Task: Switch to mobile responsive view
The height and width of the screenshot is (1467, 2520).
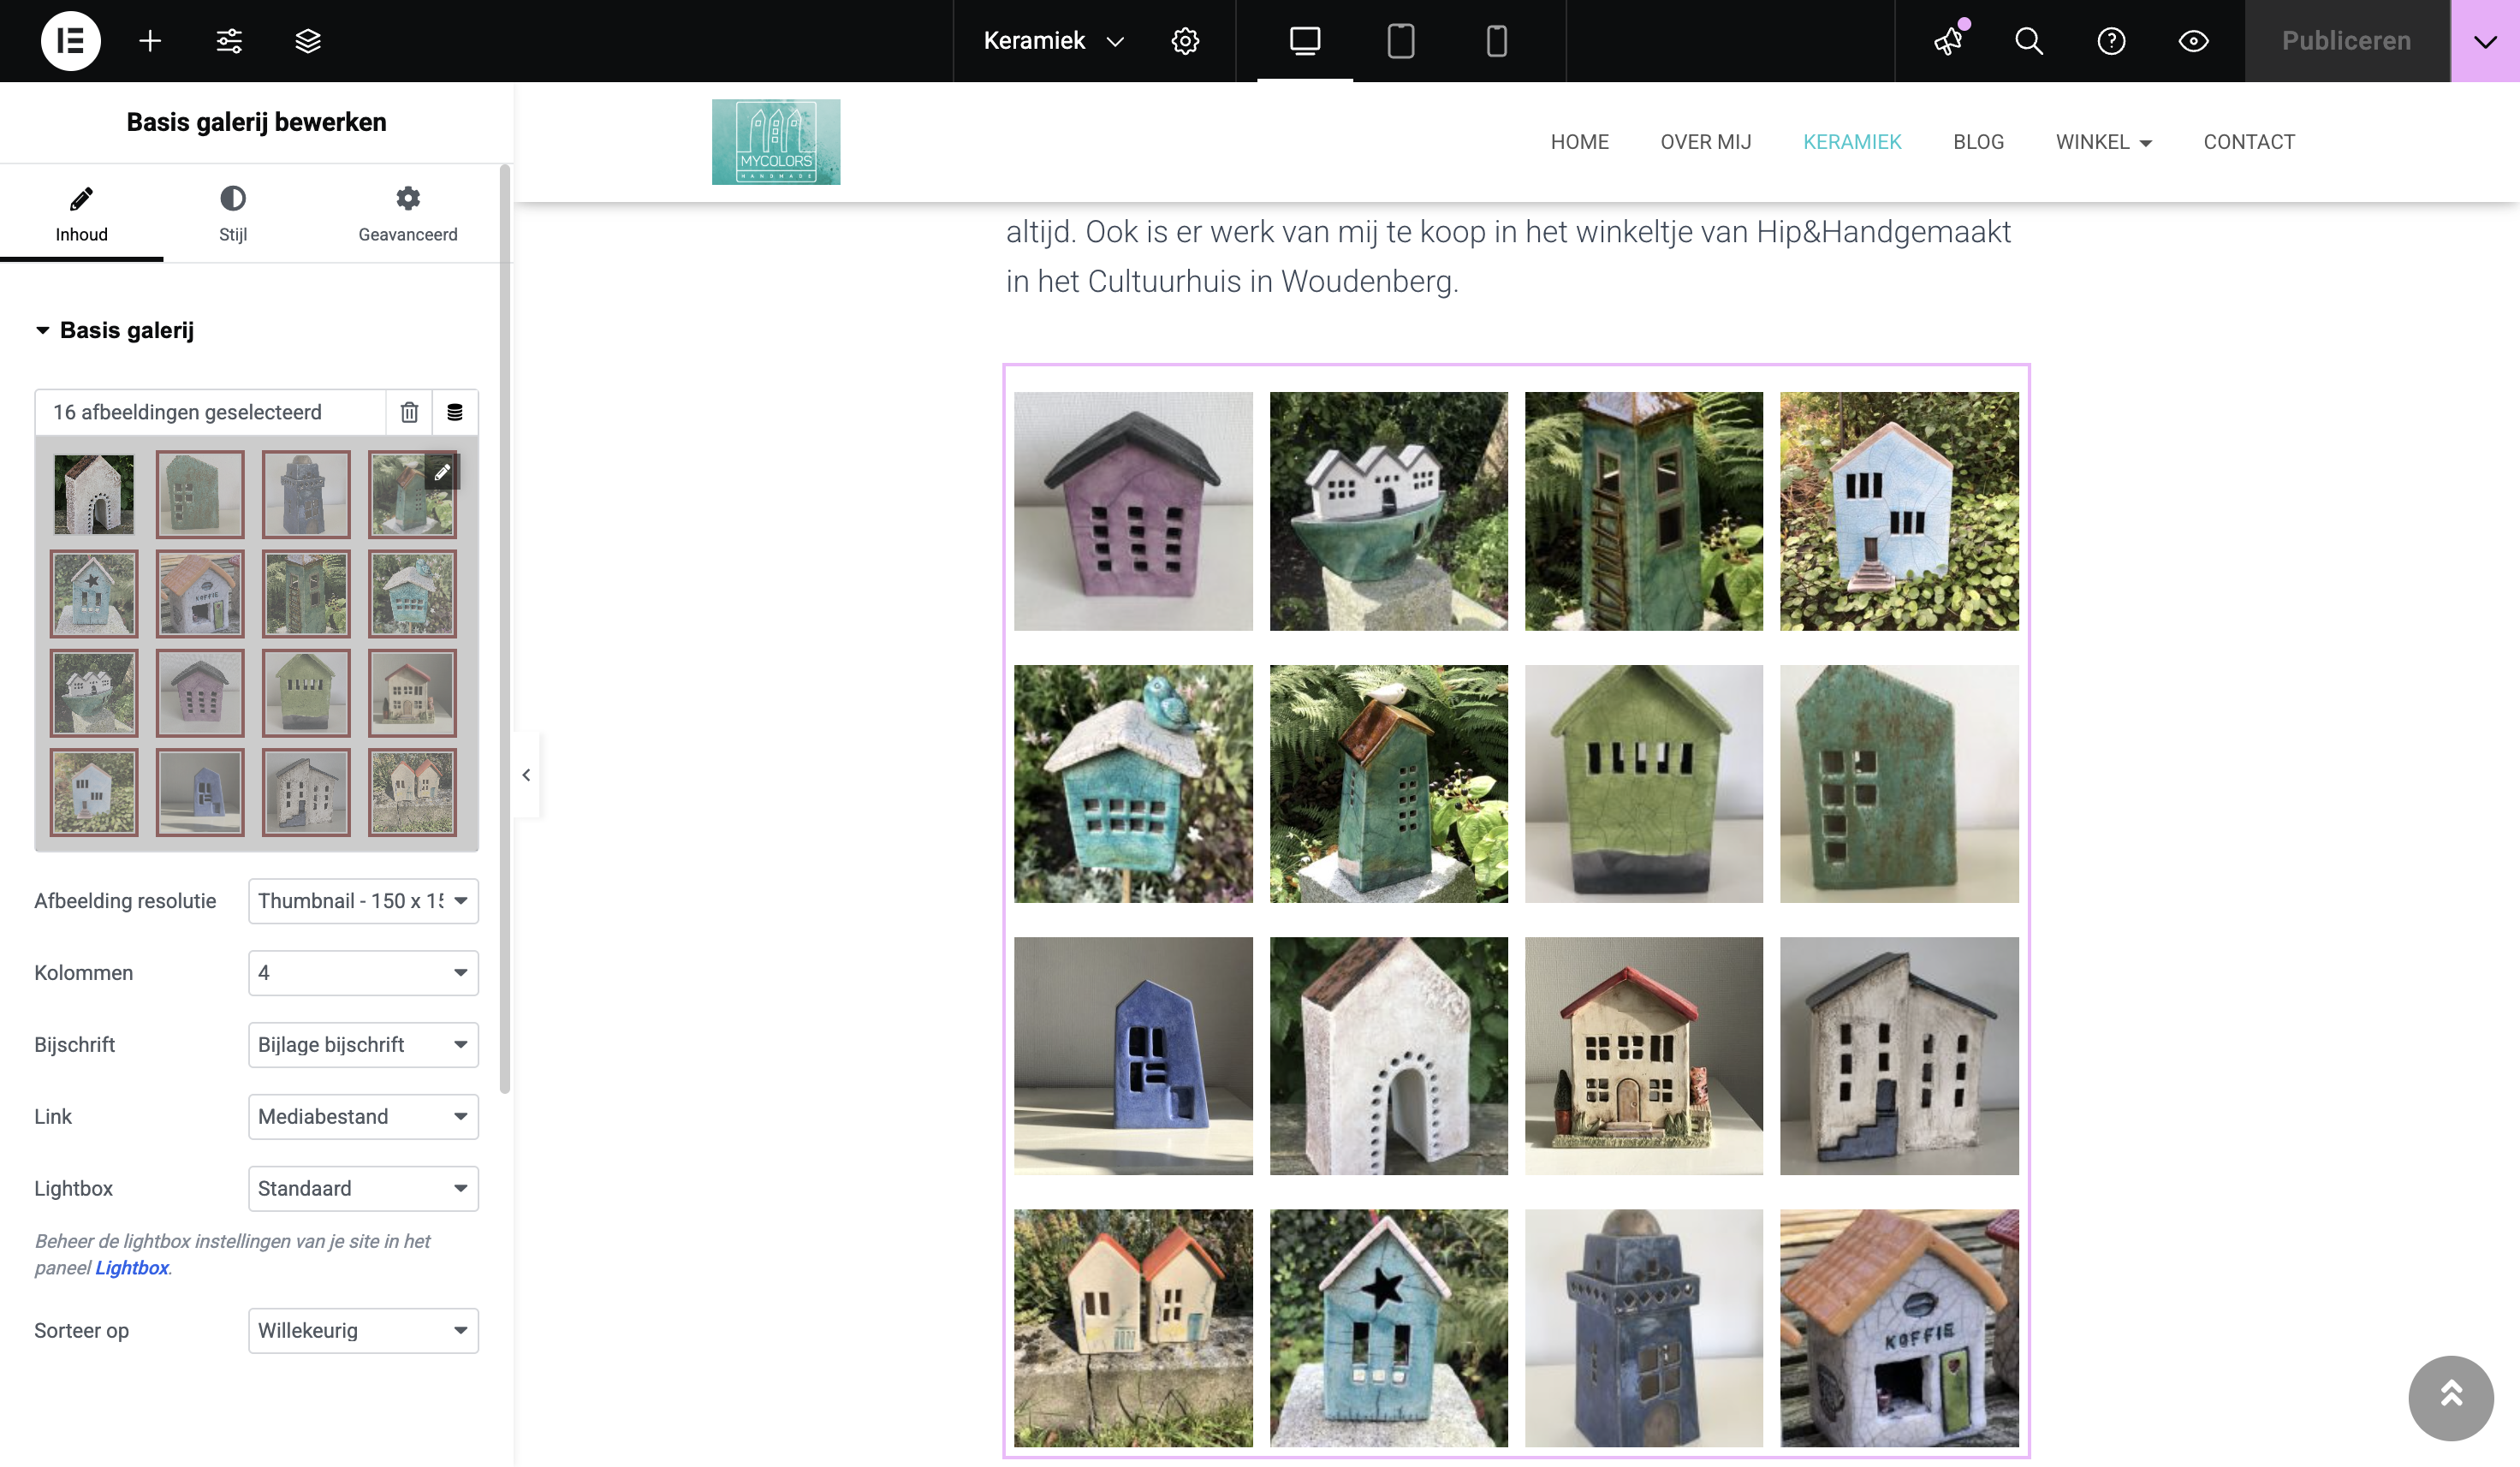Action: (1496, 41)
